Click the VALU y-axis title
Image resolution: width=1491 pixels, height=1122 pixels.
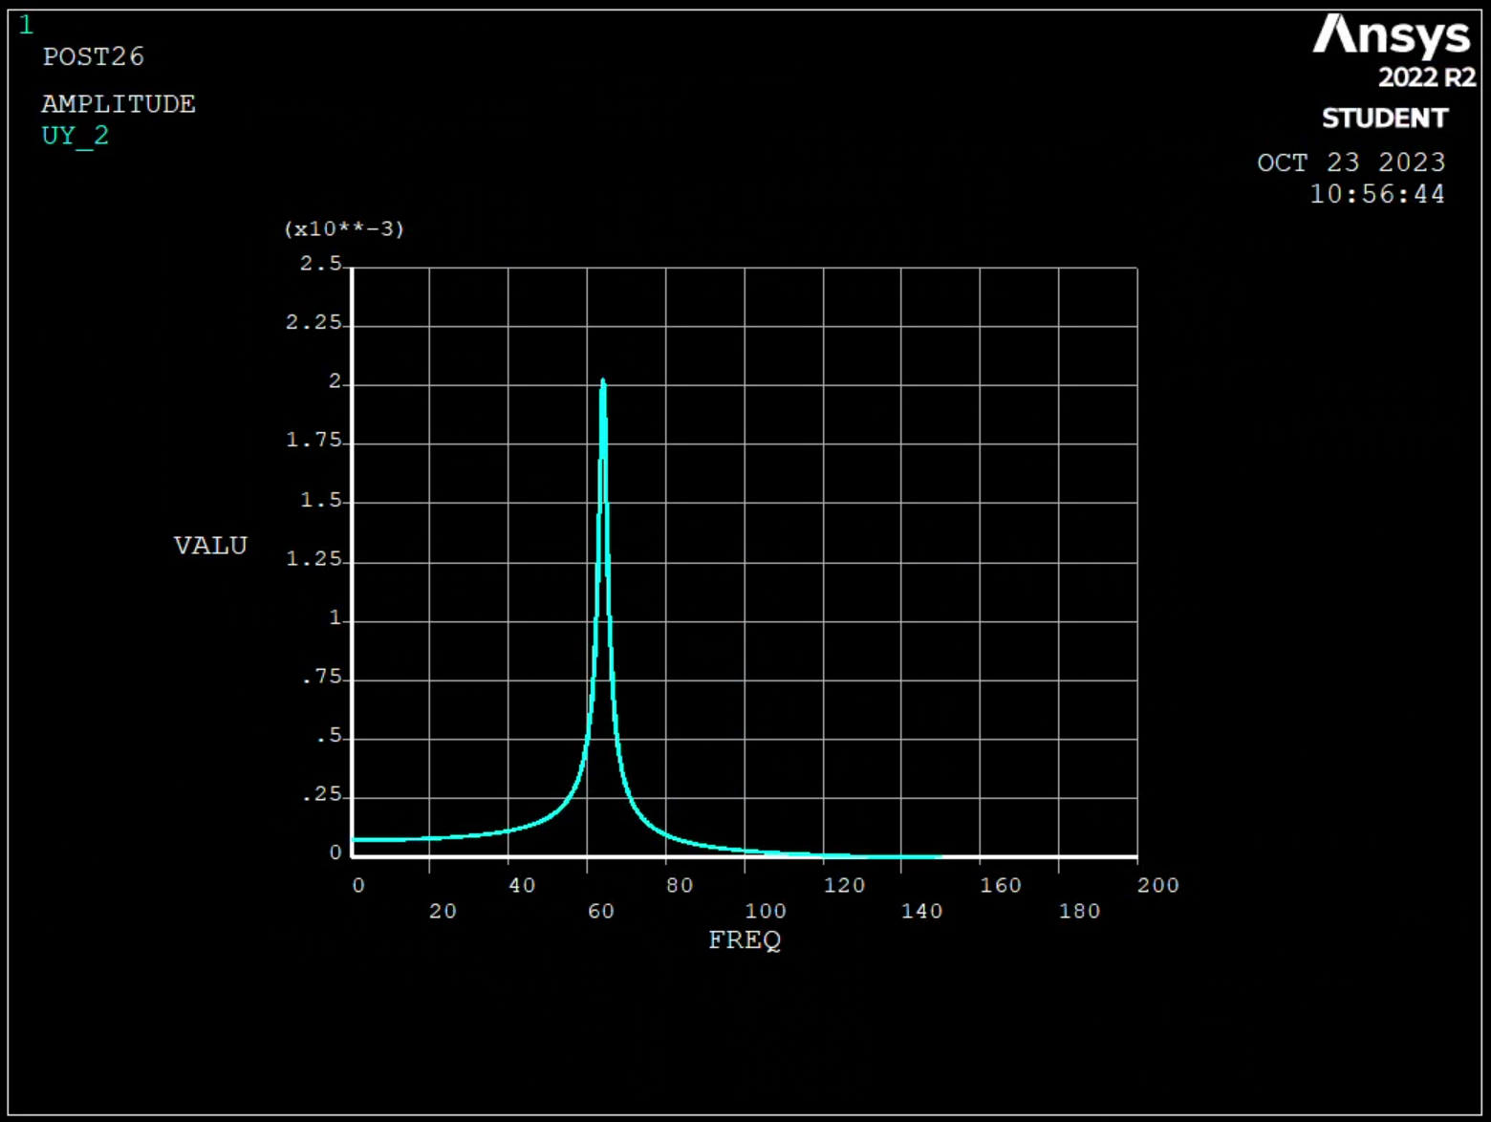coord(210,546)
